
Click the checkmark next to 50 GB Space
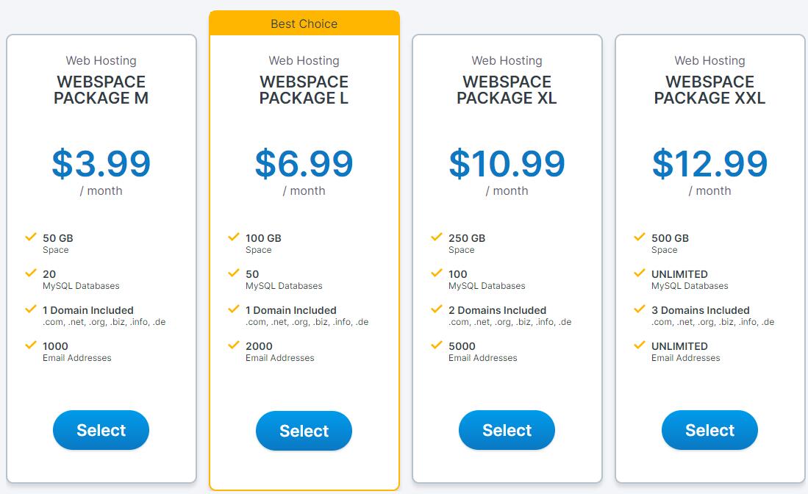31,237
